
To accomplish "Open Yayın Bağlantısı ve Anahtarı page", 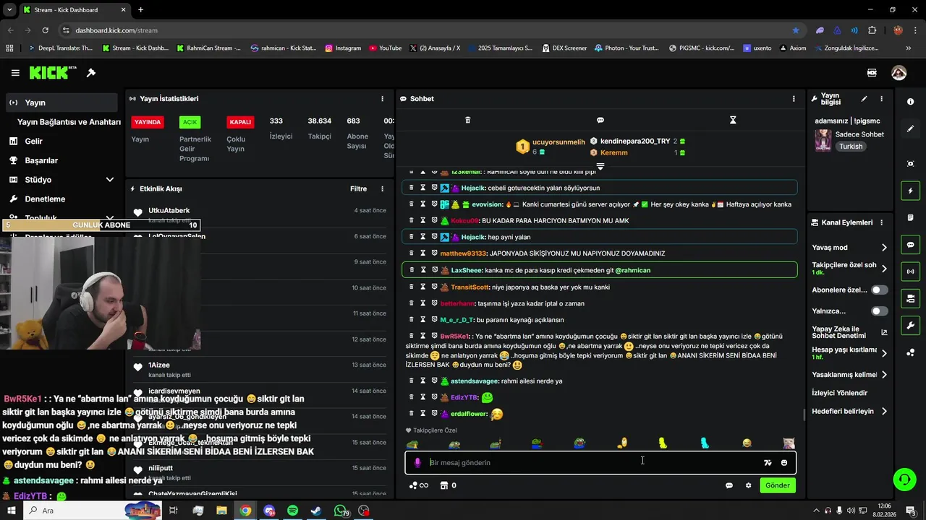I will [x=69, y=122].
